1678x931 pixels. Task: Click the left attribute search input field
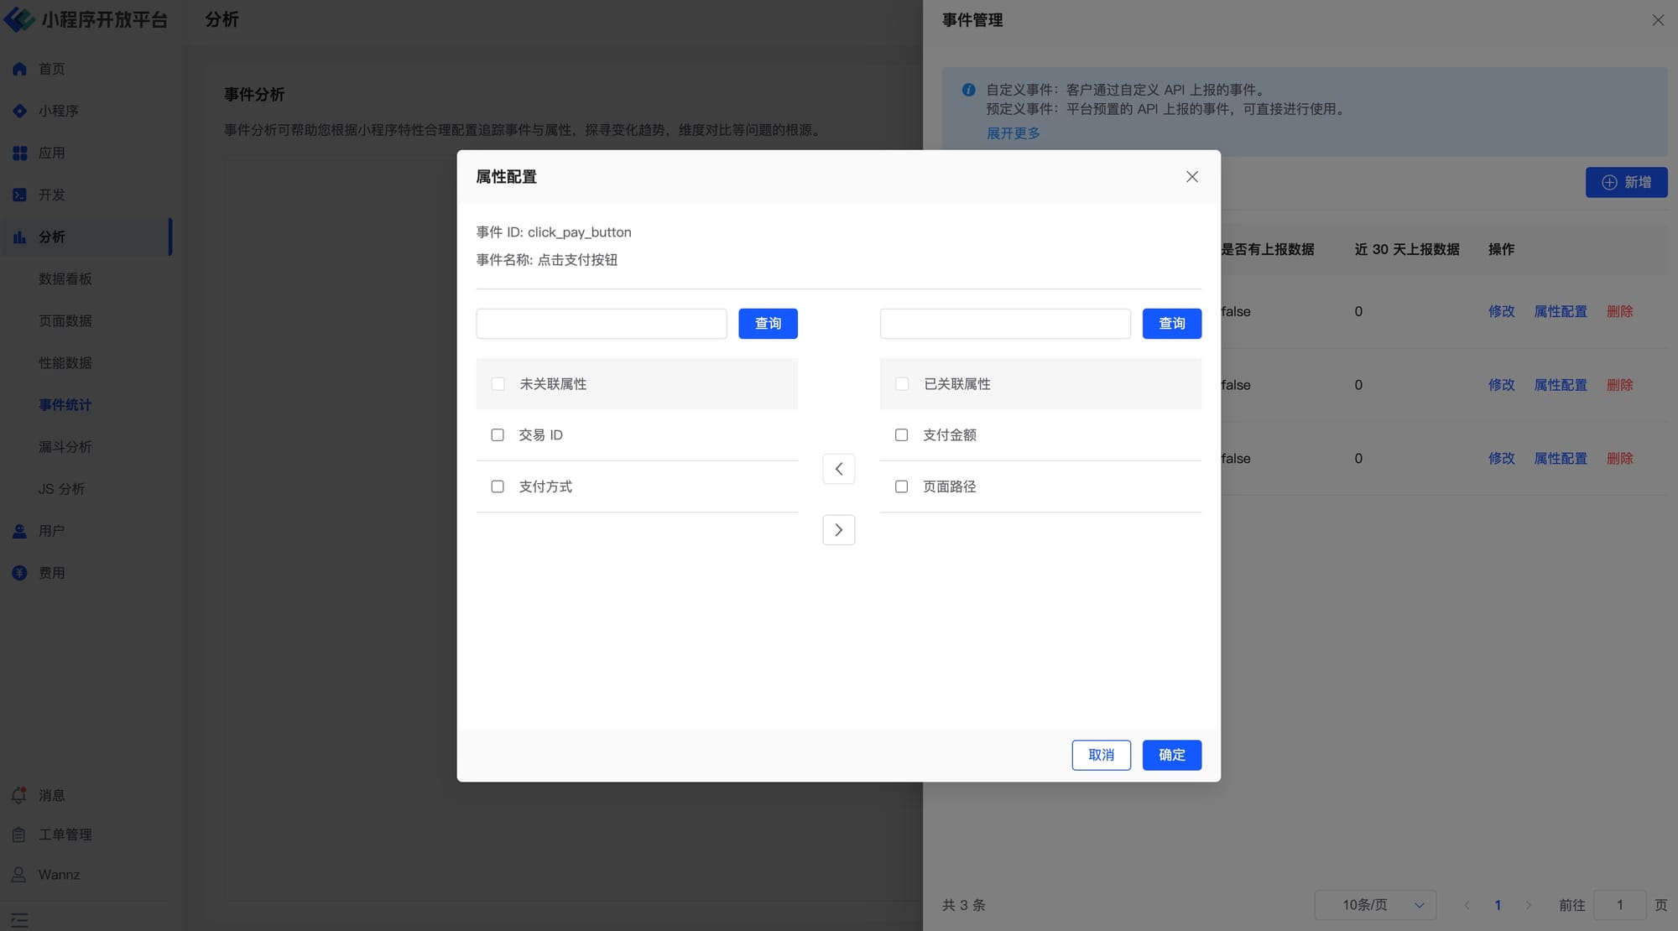(x=601, y=324)
